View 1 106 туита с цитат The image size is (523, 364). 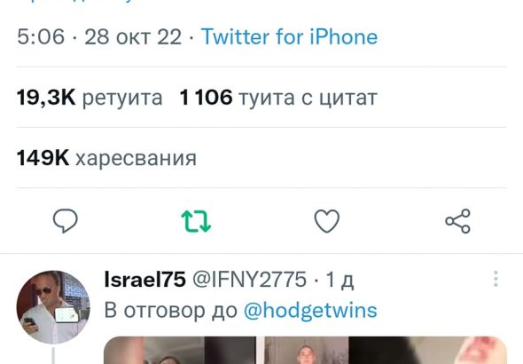[x=278, y=98]
